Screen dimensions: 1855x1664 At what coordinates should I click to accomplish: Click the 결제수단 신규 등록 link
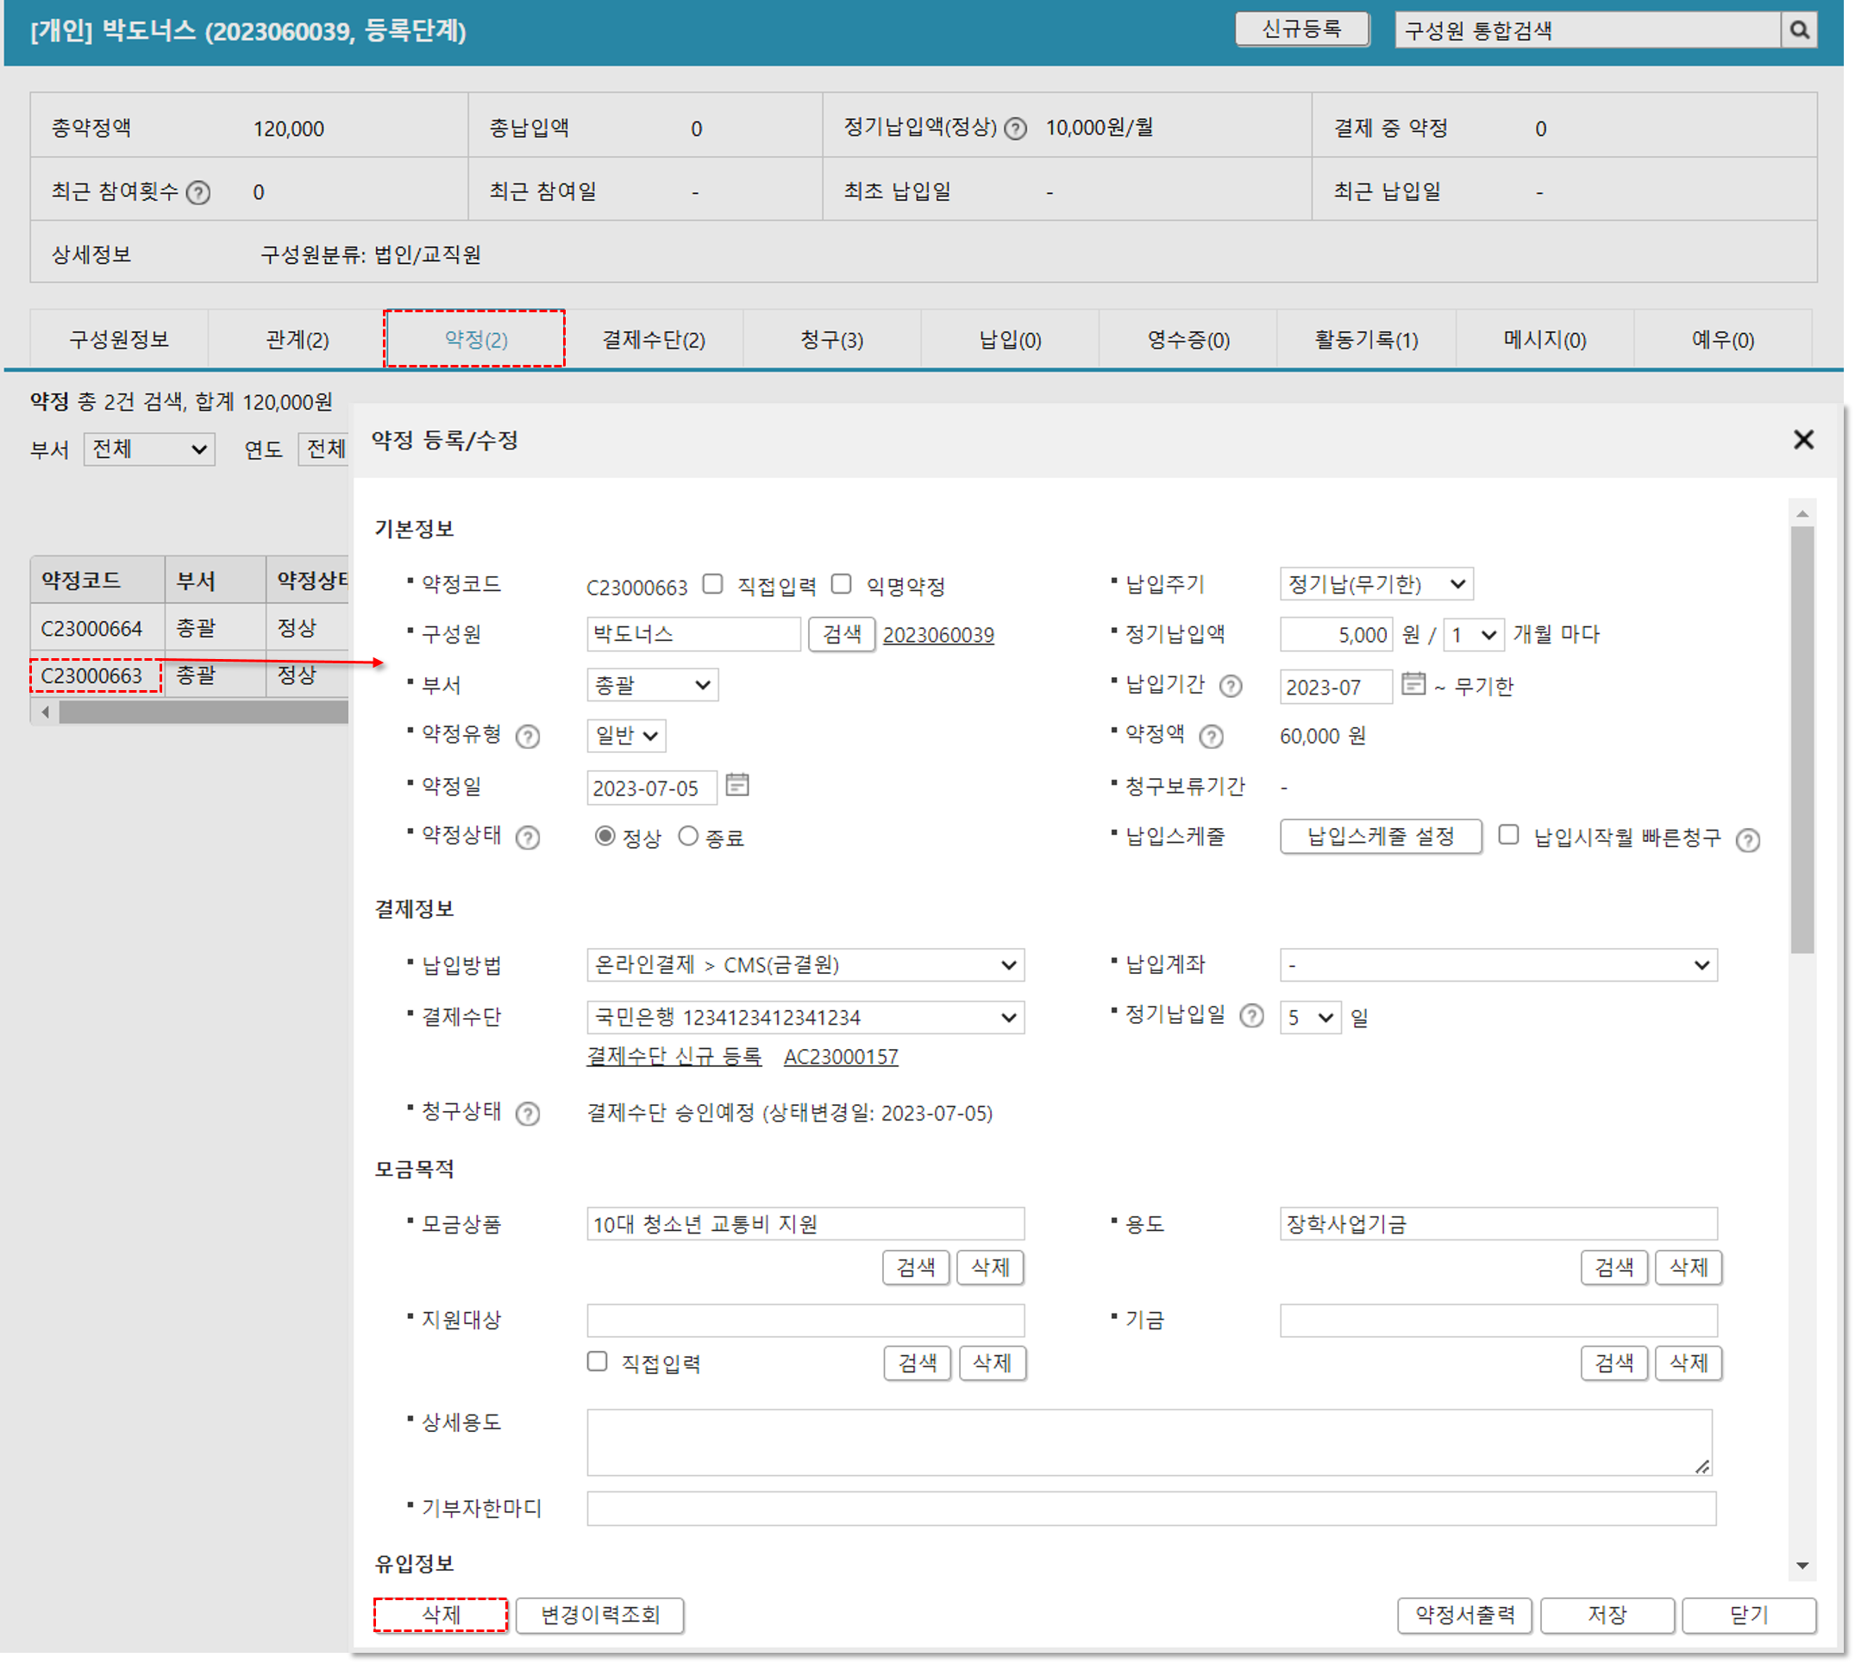pos(674,1057)
